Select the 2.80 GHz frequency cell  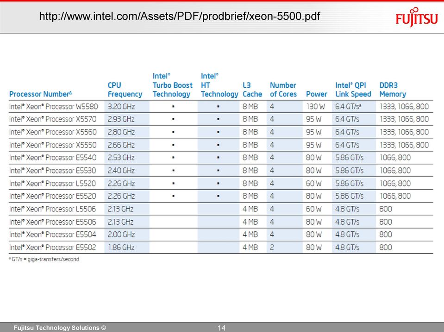[121, 132]
